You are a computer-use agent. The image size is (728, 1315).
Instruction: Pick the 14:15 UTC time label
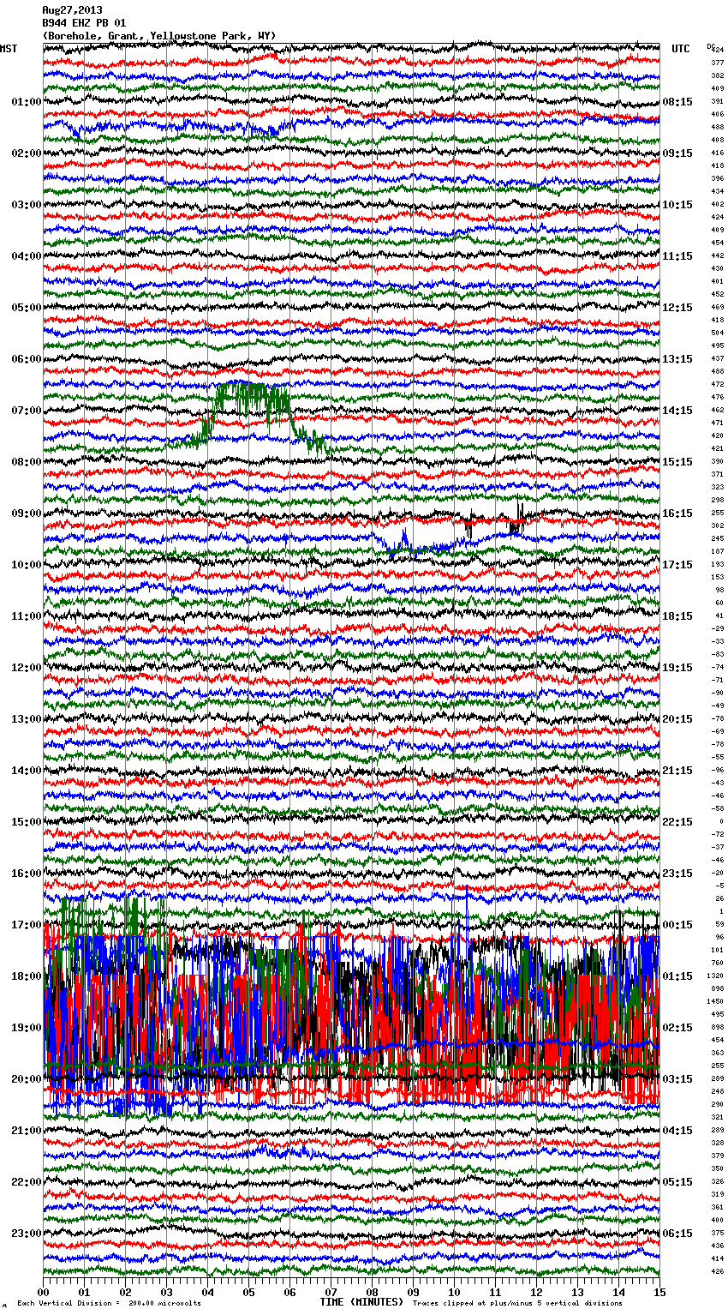tap(677, 411)
